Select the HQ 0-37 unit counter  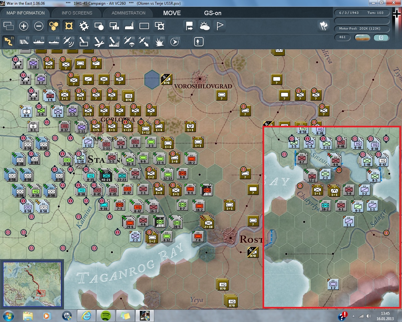[x=64, y=126]
